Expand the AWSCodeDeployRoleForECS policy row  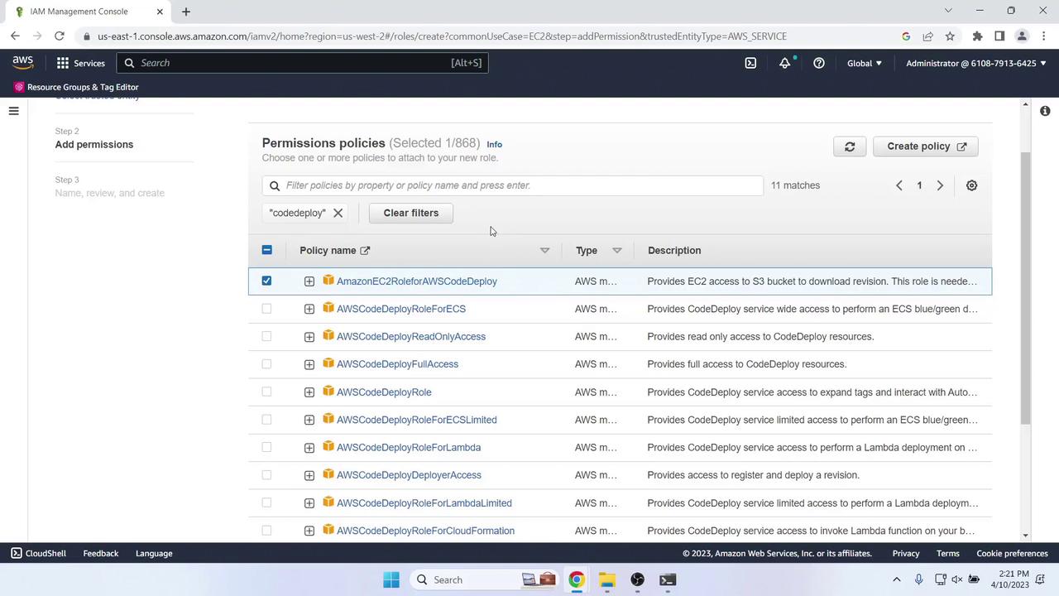click(x=309, y=309)
